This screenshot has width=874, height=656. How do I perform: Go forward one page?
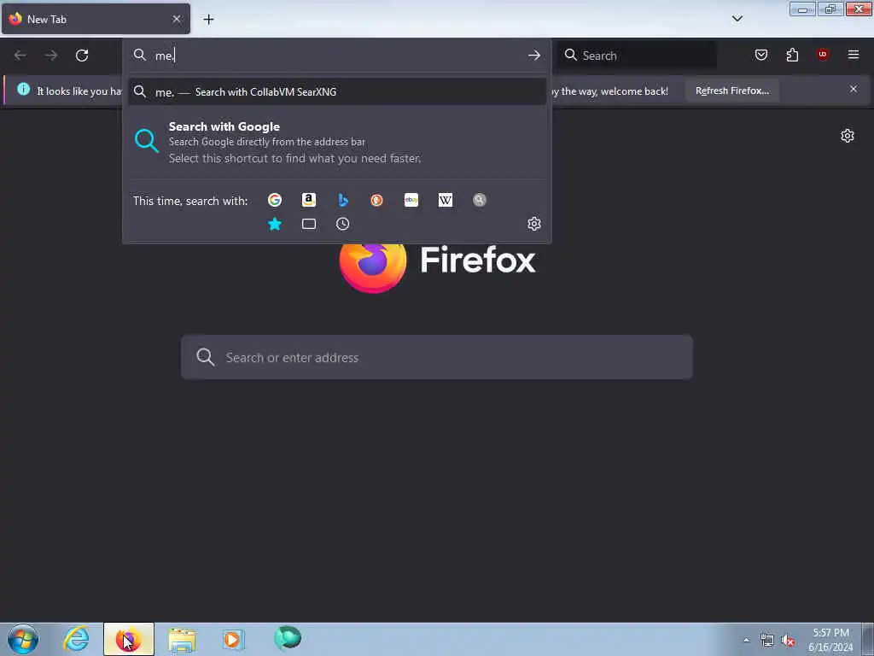[51, 56]
